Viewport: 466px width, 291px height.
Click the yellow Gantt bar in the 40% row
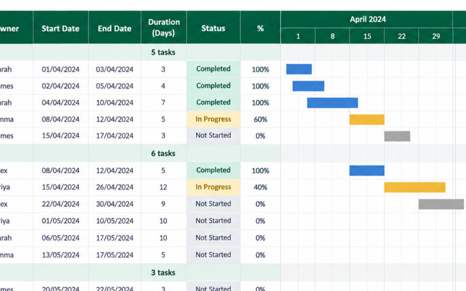pyautogui.click(x=415, y=187)
